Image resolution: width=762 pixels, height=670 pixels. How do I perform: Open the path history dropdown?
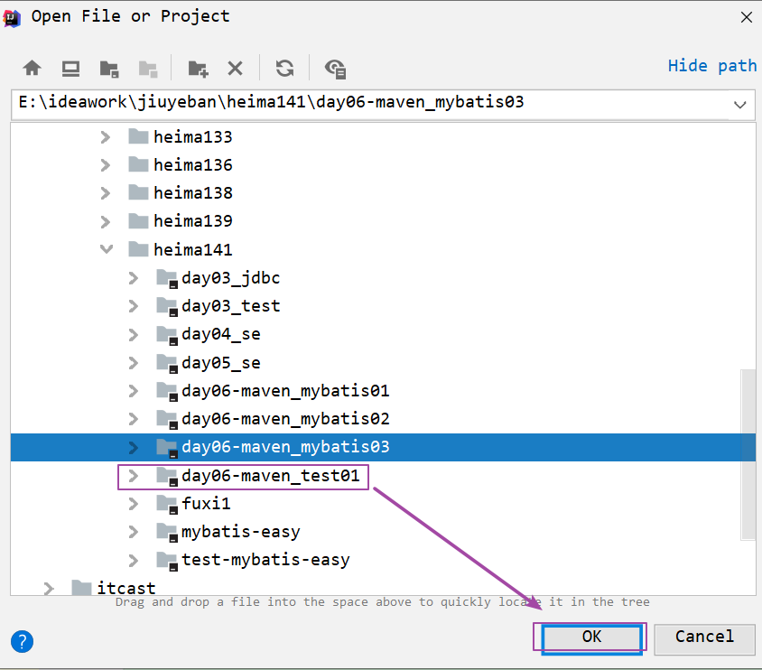[x=740, y=105]
